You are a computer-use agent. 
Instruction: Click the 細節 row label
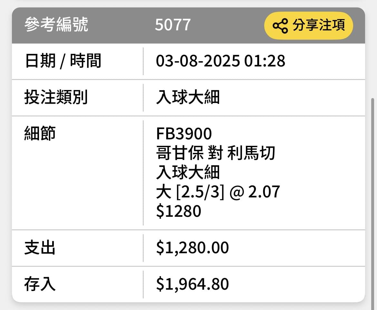point(40,133)
